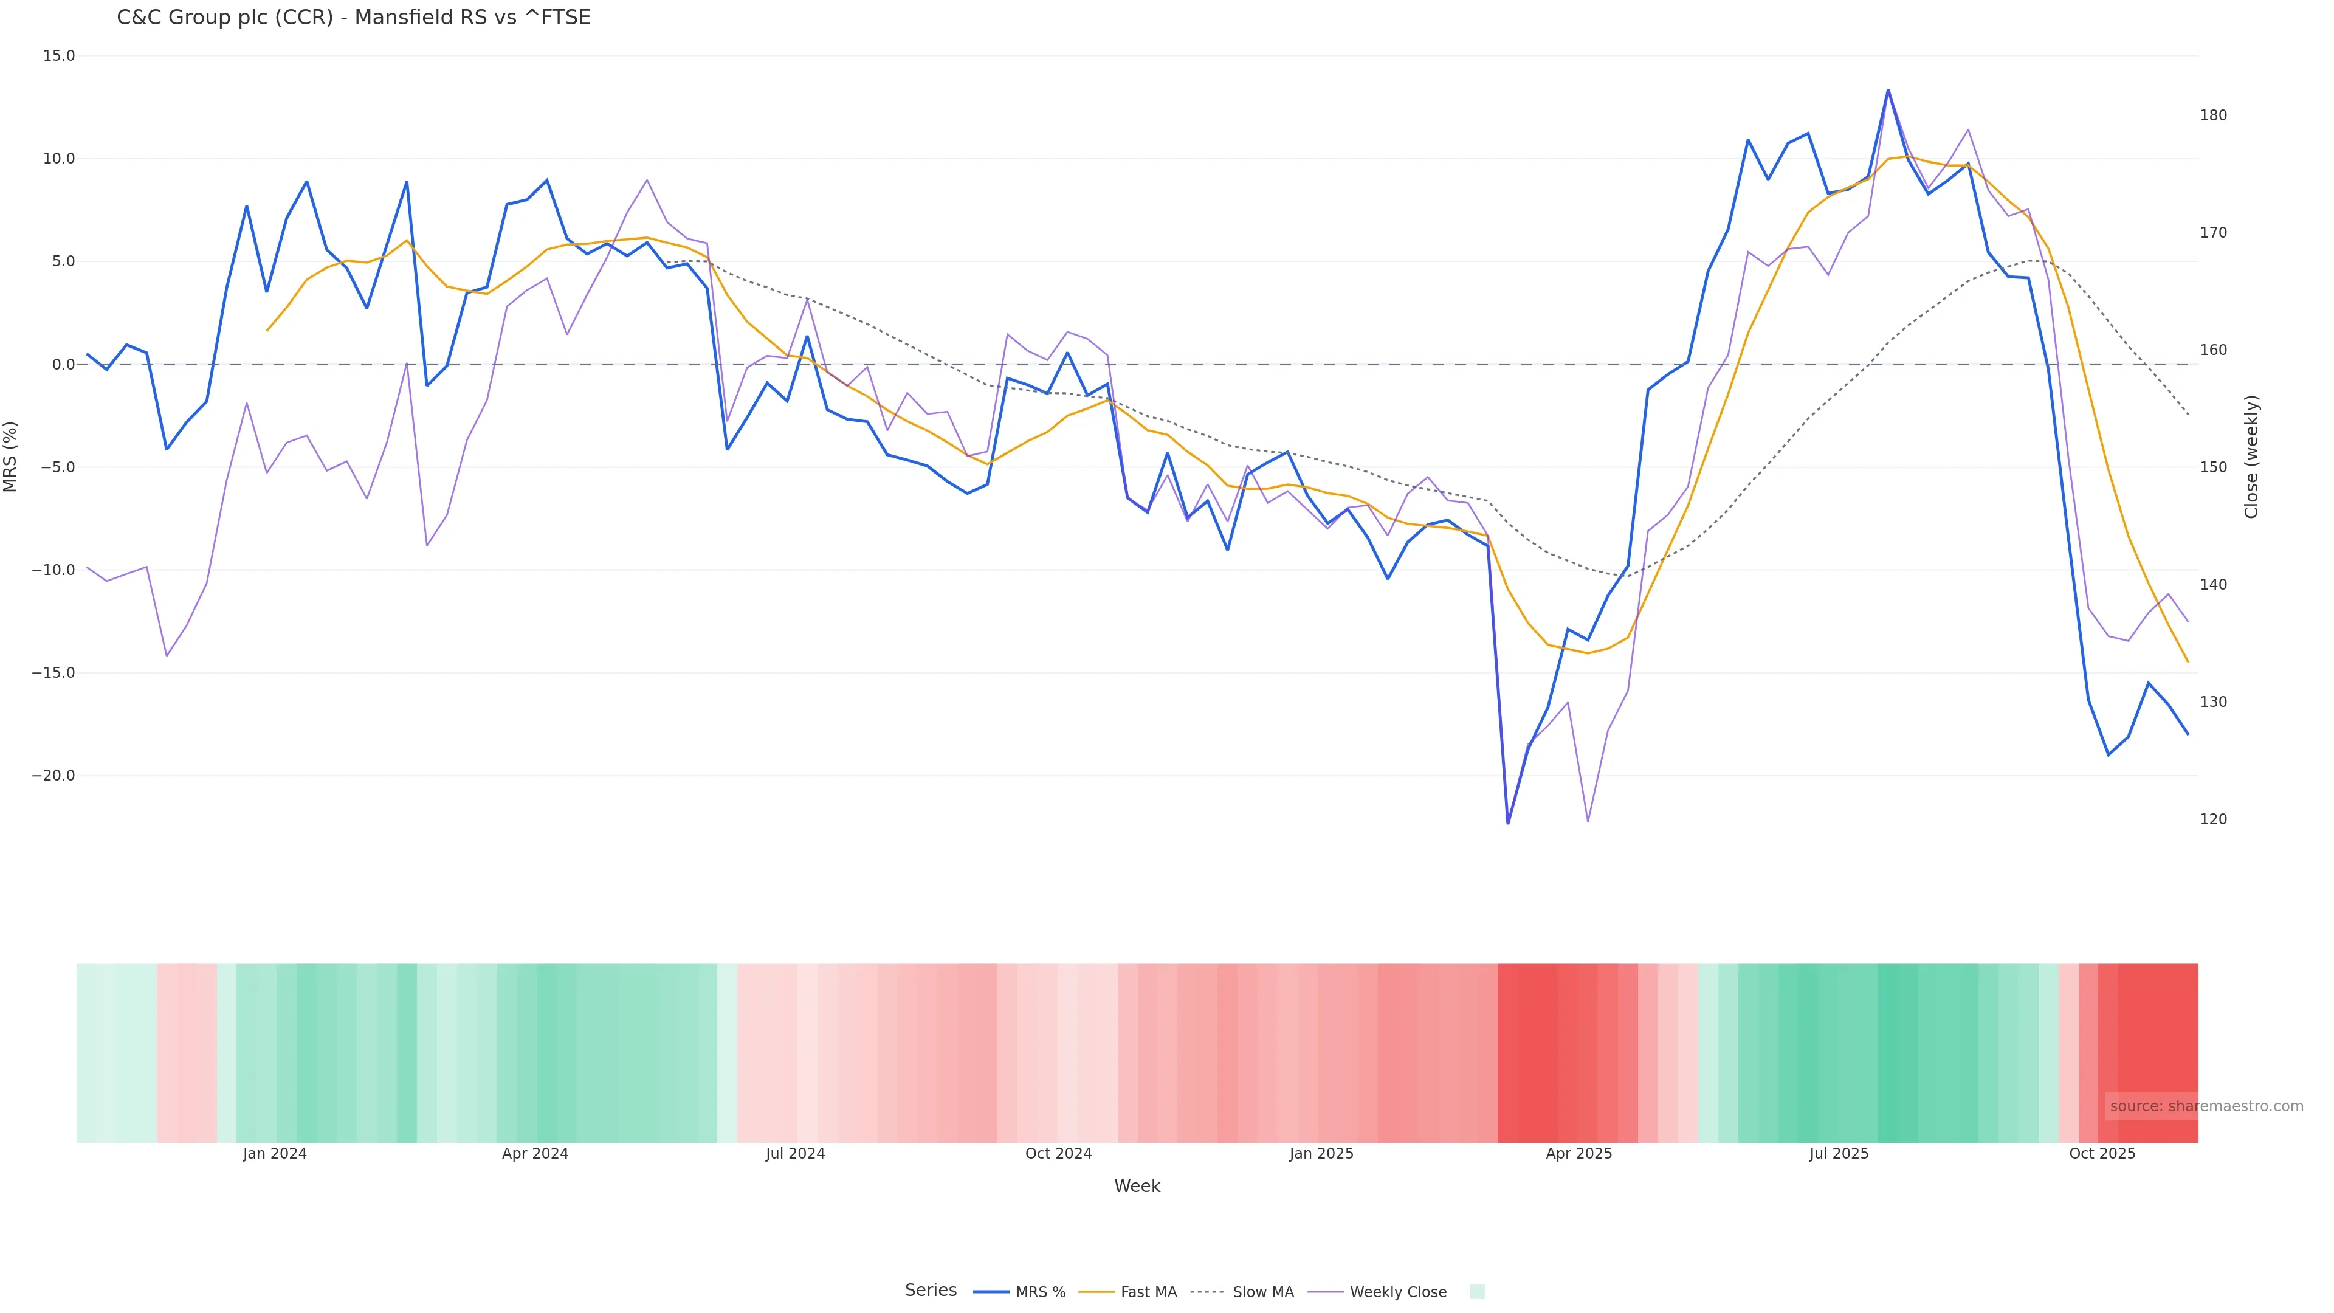Click the 'Jan 2024' x-axis tick label

point(275,1154)
